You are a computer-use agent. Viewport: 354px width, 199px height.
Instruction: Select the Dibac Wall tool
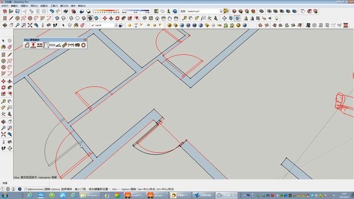pyautogui.click(x=27, y=45)
